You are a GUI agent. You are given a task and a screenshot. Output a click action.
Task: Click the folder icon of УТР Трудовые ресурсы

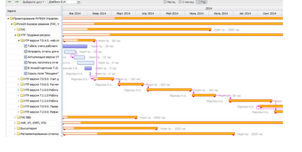[18, 35]
